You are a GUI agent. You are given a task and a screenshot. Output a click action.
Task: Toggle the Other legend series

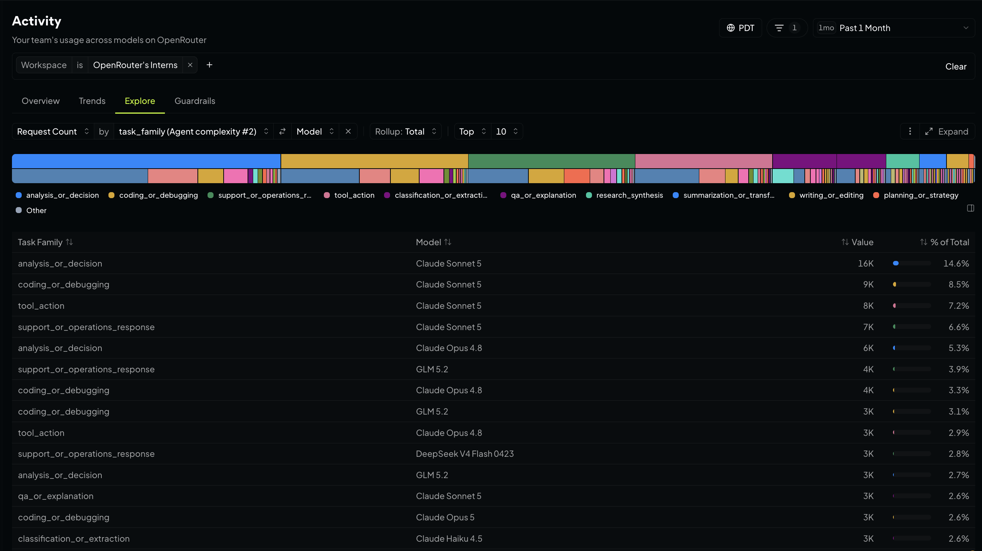31,210
